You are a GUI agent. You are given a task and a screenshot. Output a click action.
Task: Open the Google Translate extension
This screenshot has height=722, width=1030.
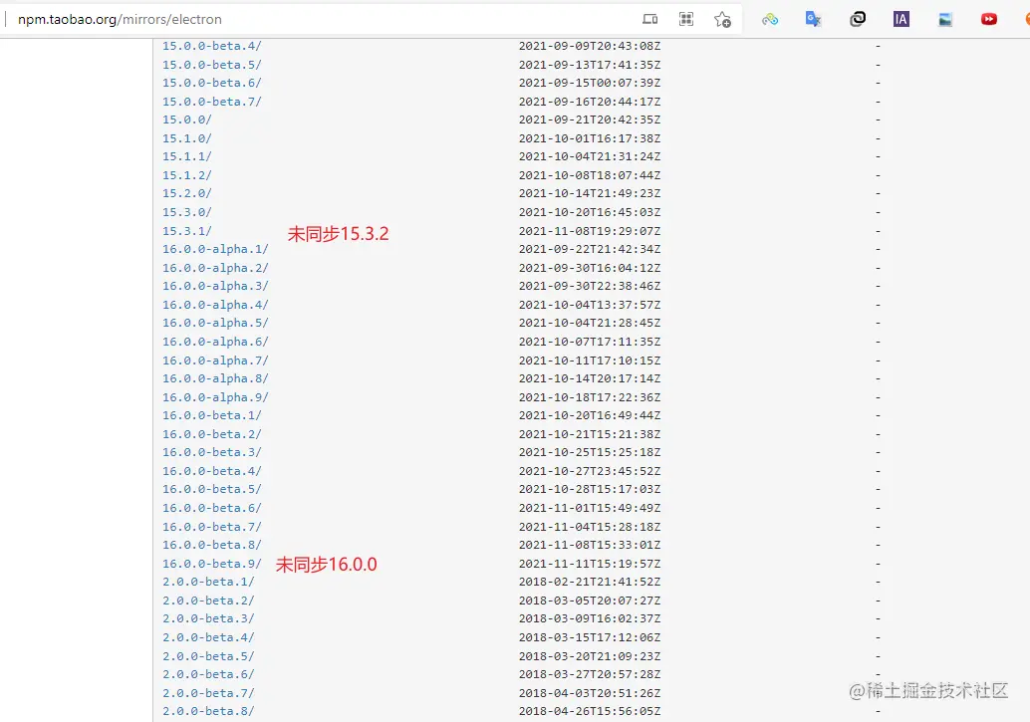[813, 19]
